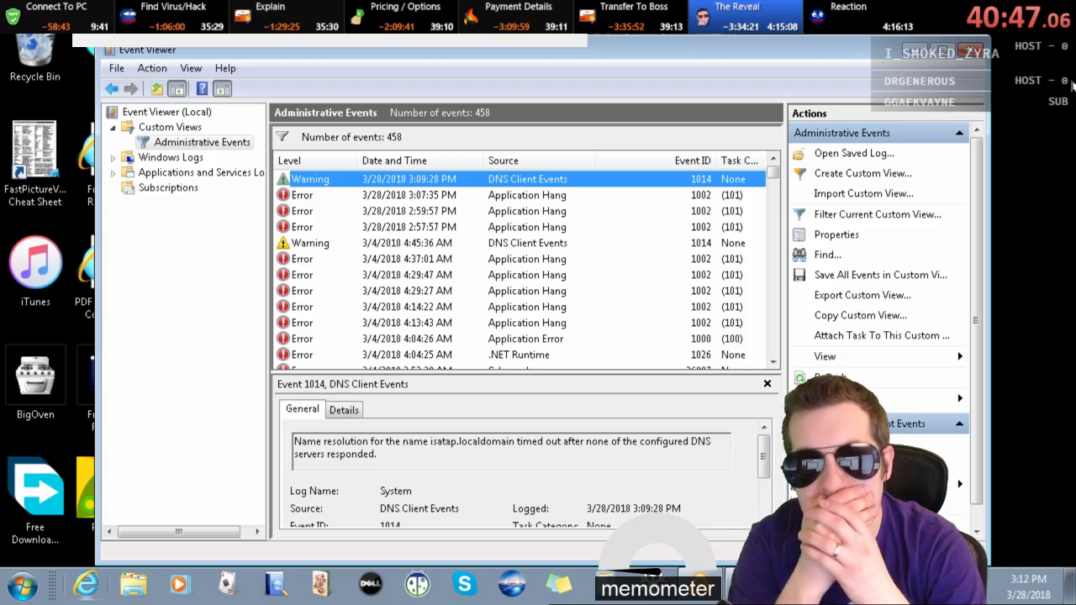Select the .NET Runtime error event
The image size is (1076, 605).
(520, 355)
